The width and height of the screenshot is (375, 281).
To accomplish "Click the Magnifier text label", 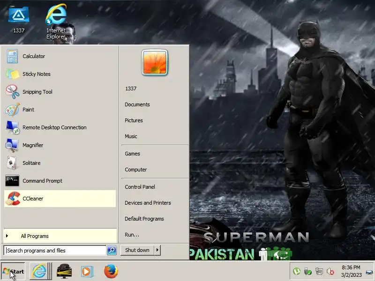I will 33,145.
